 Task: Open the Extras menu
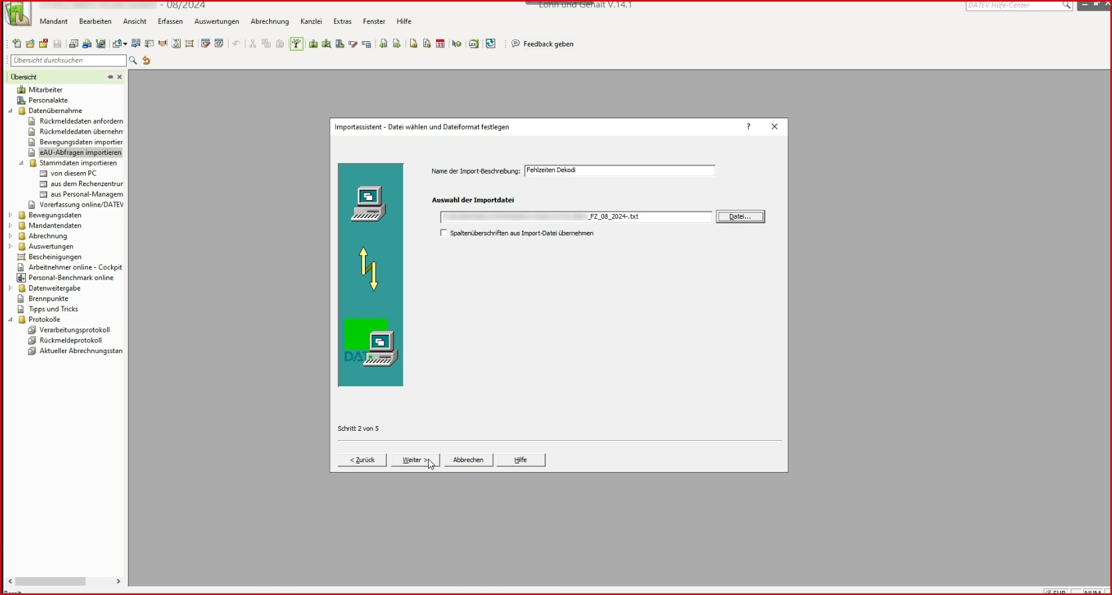click(342, 21)
